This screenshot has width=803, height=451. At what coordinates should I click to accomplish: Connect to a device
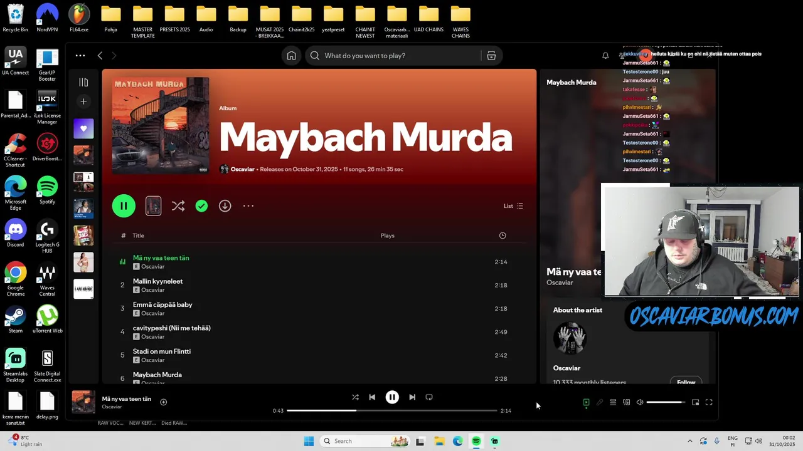click(x=626, y=402)
